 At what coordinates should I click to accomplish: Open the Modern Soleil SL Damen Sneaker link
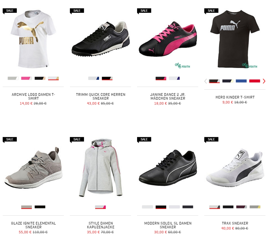click(x=168, y=225)
